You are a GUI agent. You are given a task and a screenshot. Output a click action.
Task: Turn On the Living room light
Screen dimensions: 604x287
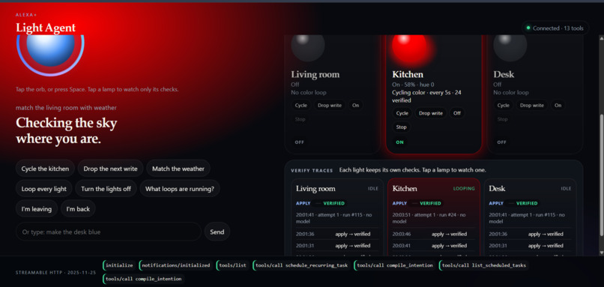pos(355,105)
